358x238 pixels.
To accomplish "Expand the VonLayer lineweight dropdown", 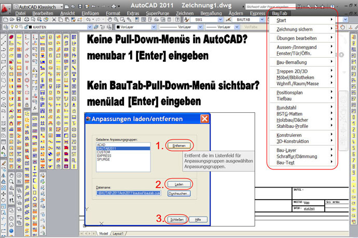I will pos(237,27).
